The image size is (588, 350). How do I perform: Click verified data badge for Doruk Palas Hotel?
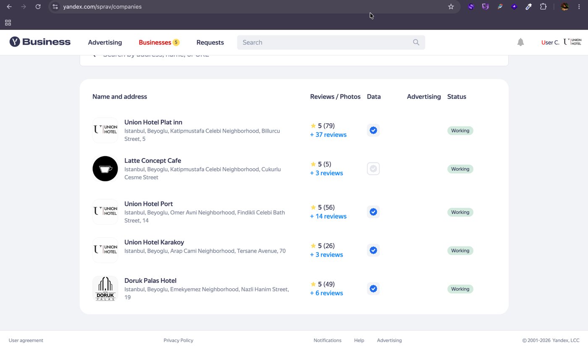pyautogui.click(x=373, y=289)
